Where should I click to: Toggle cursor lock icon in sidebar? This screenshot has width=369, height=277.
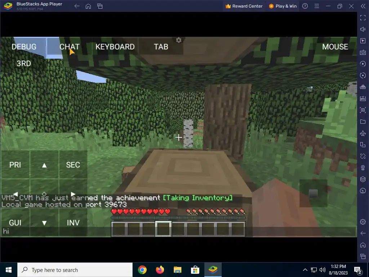[x=363, y=41]
